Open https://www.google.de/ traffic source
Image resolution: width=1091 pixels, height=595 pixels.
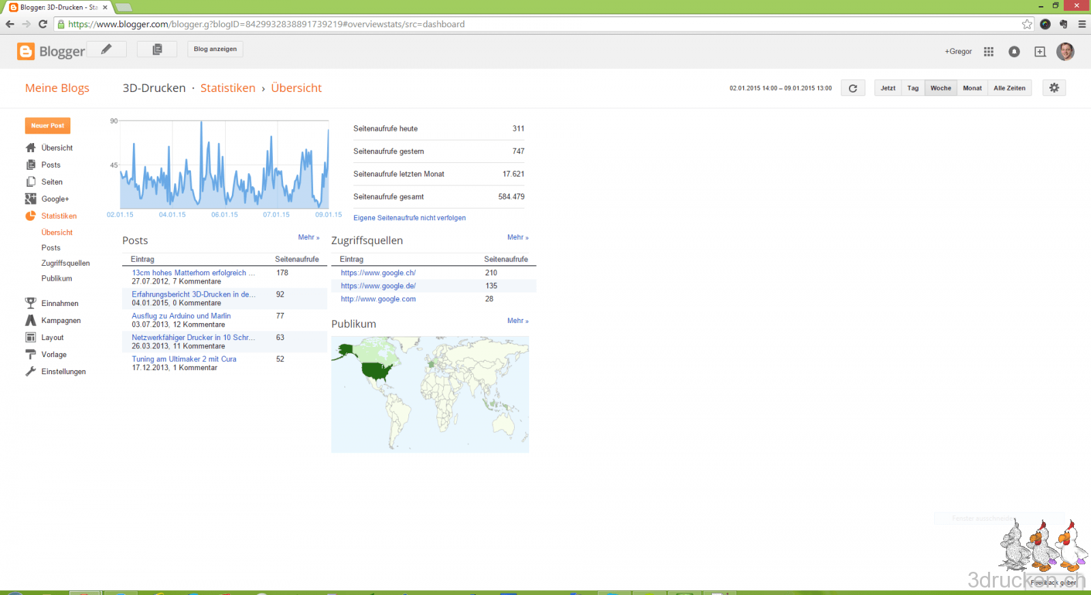378,286
